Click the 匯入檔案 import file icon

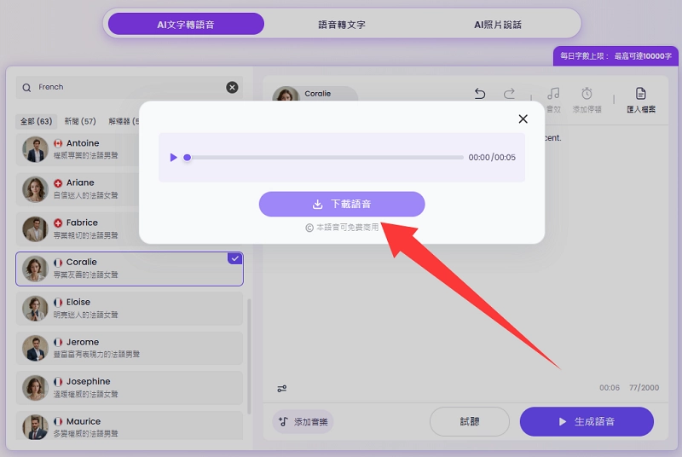[x=640, y=93]
